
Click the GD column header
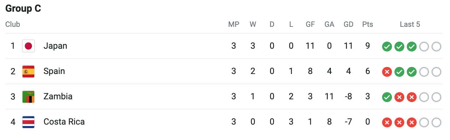coord(348,25)
